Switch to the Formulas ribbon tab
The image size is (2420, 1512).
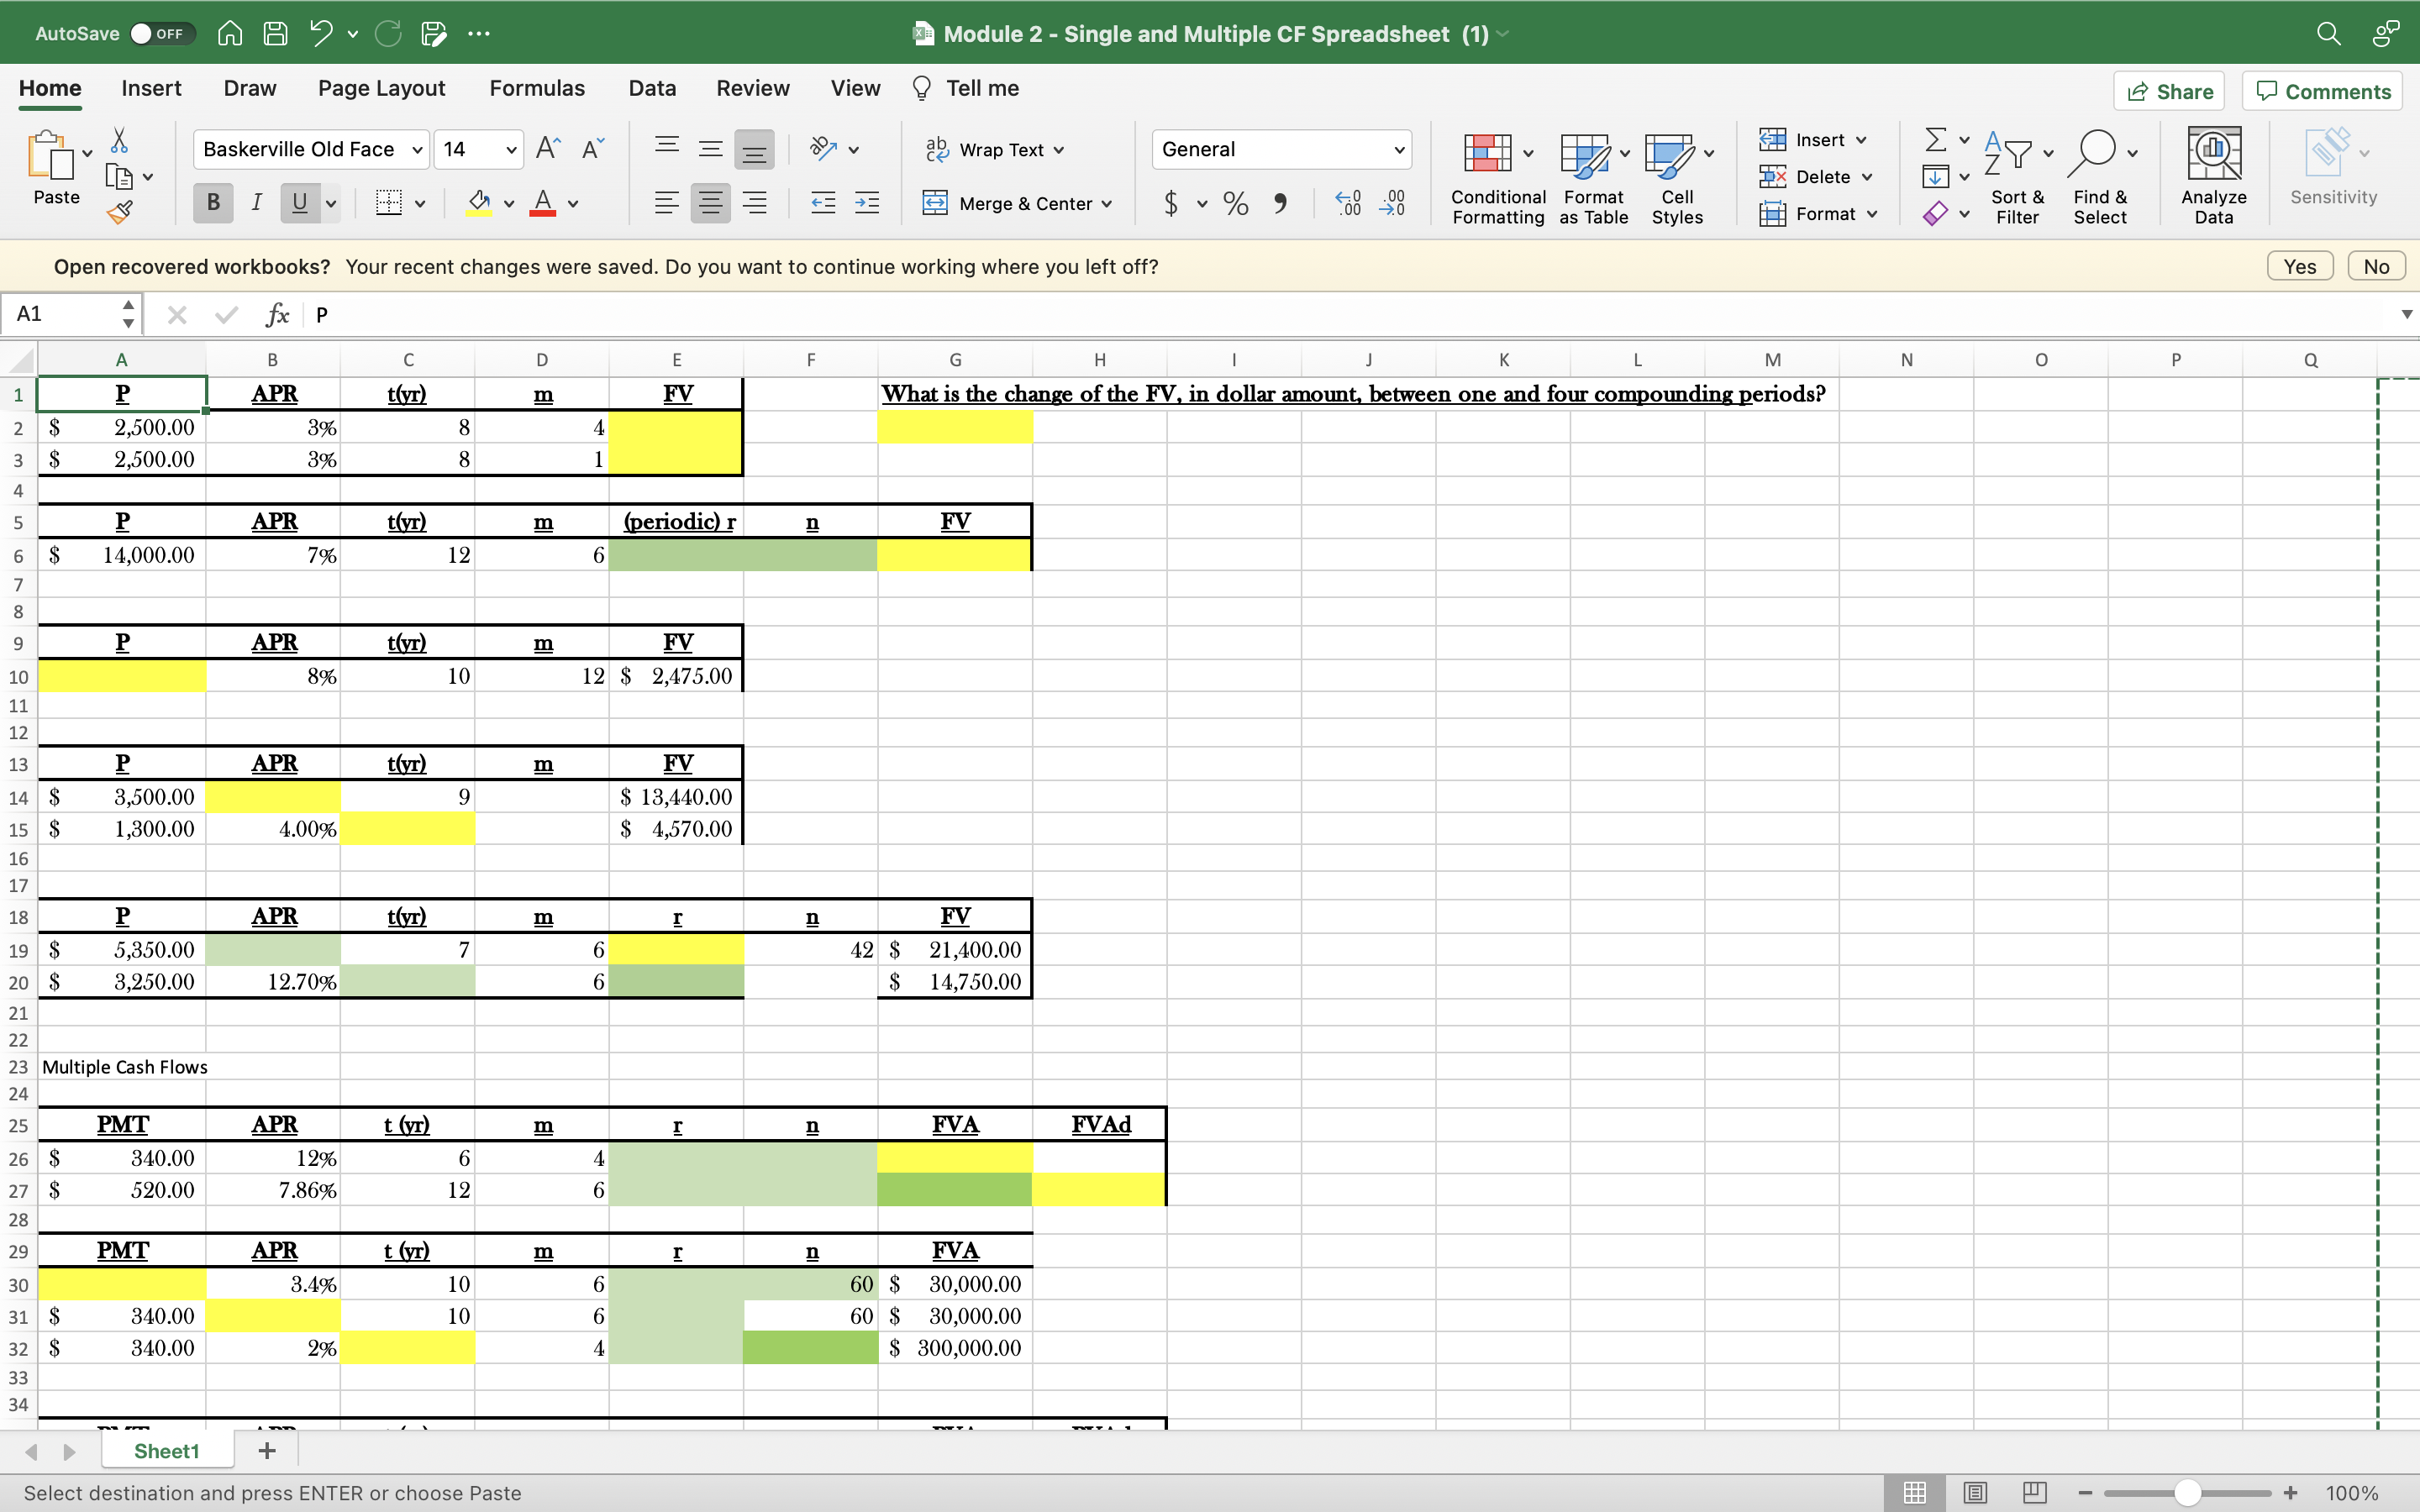click(537, 88)
